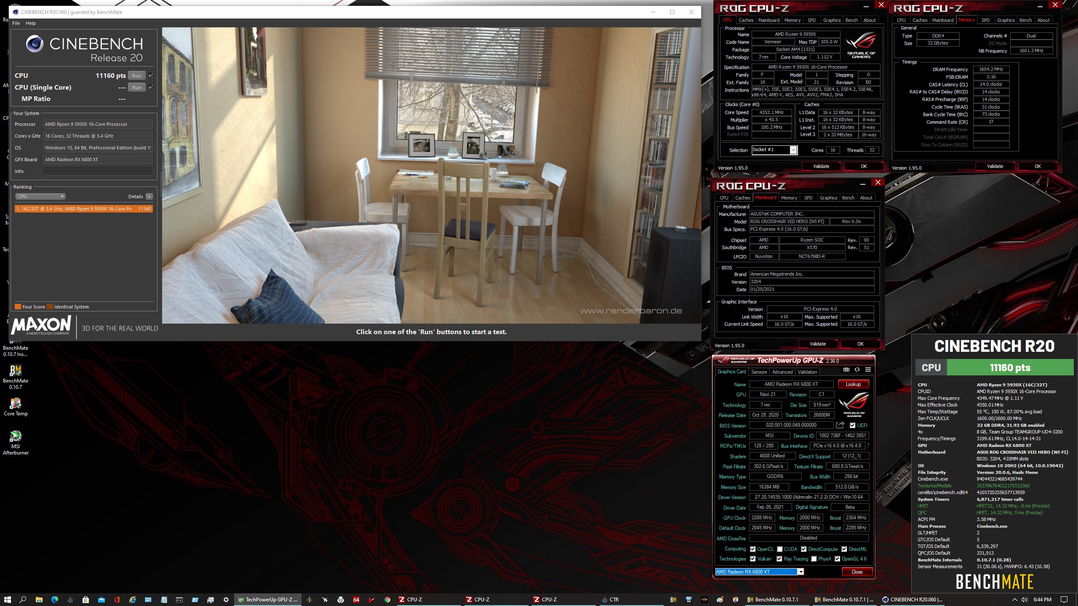Toggle the Vulkan checkbox

tap(753, 559)
